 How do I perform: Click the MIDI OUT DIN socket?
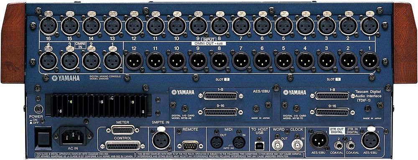(x=217, y=143)
